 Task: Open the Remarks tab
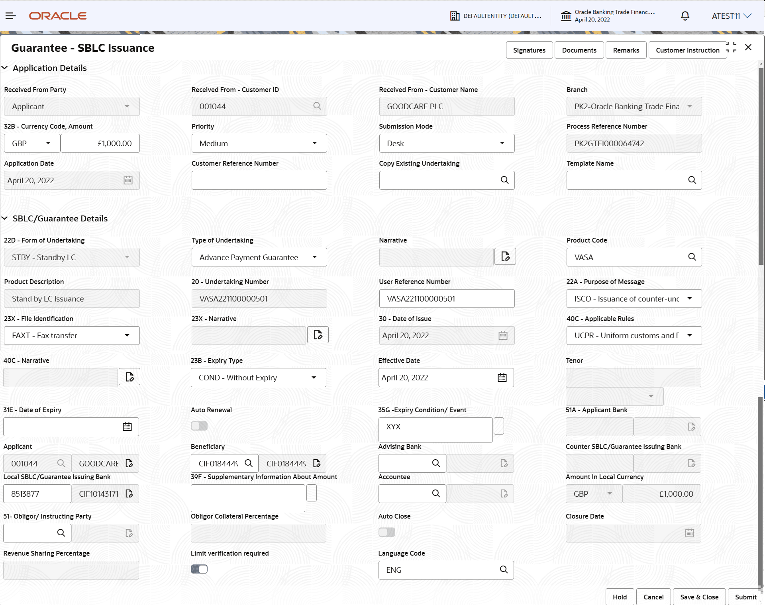click(626, 50)
